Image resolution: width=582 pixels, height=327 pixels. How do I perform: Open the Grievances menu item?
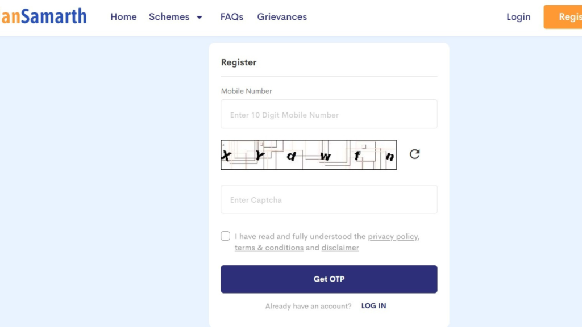click(282, 16)
